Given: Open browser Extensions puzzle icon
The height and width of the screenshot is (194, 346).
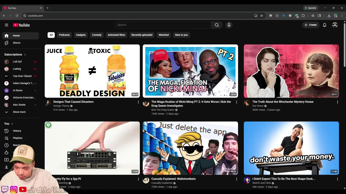Looking at the screenshot, I should coord(303,16).
